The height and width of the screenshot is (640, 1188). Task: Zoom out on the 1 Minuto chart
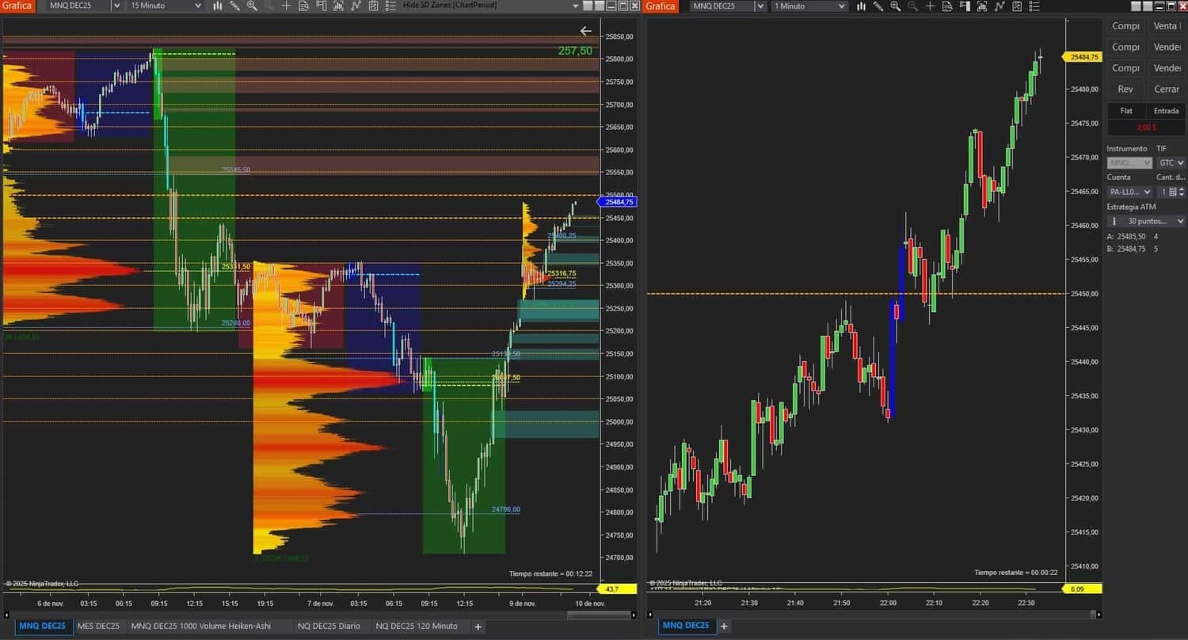pyautogui.click(x=912, y=6)
